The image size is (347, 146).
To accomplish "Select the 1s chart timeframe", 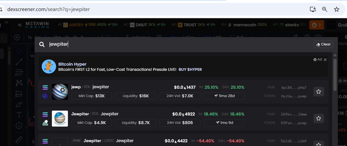I will tap(29, 37).
